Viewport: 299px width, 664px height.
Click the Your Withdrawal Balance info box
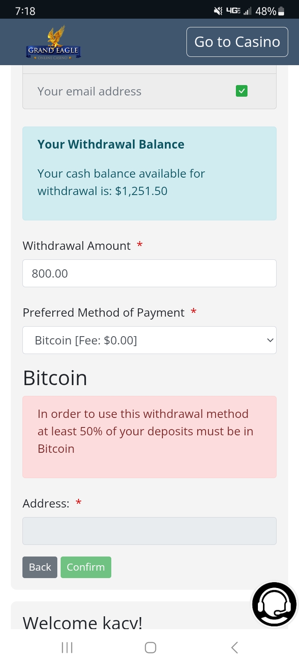coord(149,173)
